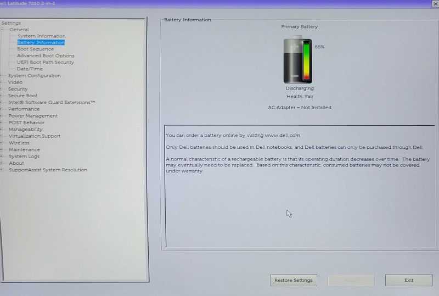Select the Video category
Screen dimensions: 439x296
(15, 82)
